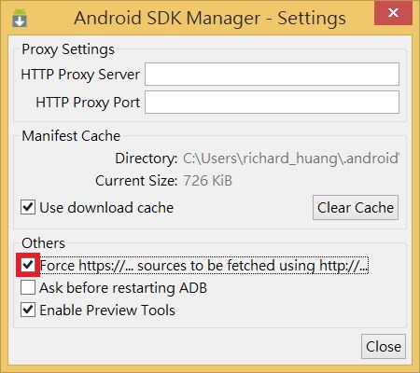Viewport: 420px width, 373px height.
Task: Click the 'Use download cache' label text
Action: pos(106,208)
